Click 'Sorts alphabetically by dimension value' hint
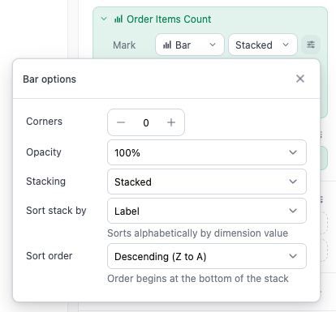Image resolution: width=336 pixels, height=312 pixels. 198,233
